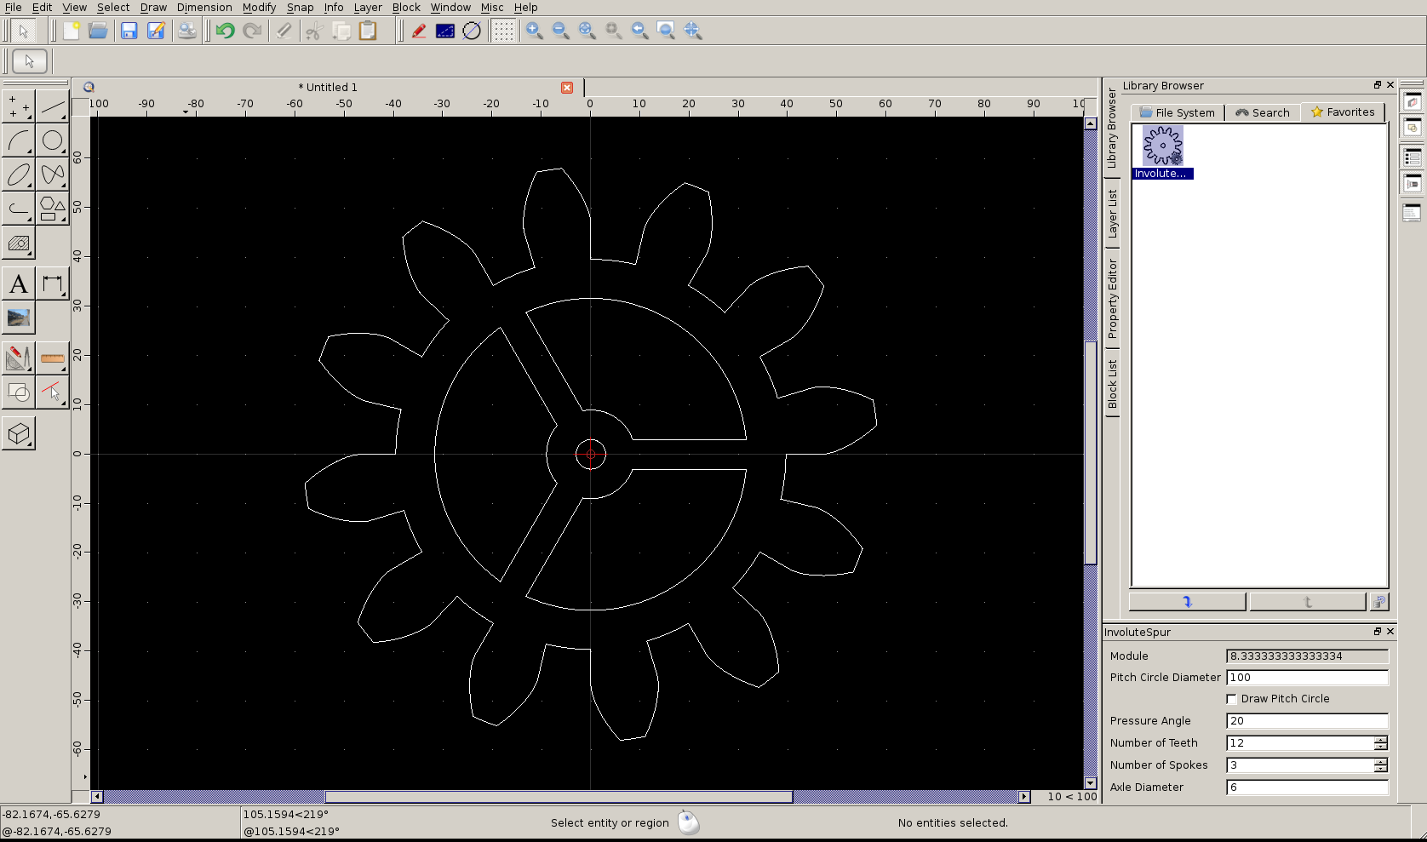Select the Circle drawing tool
Image resolution: width=1427 pixels, height=842 pixels.
coord(53,140)
